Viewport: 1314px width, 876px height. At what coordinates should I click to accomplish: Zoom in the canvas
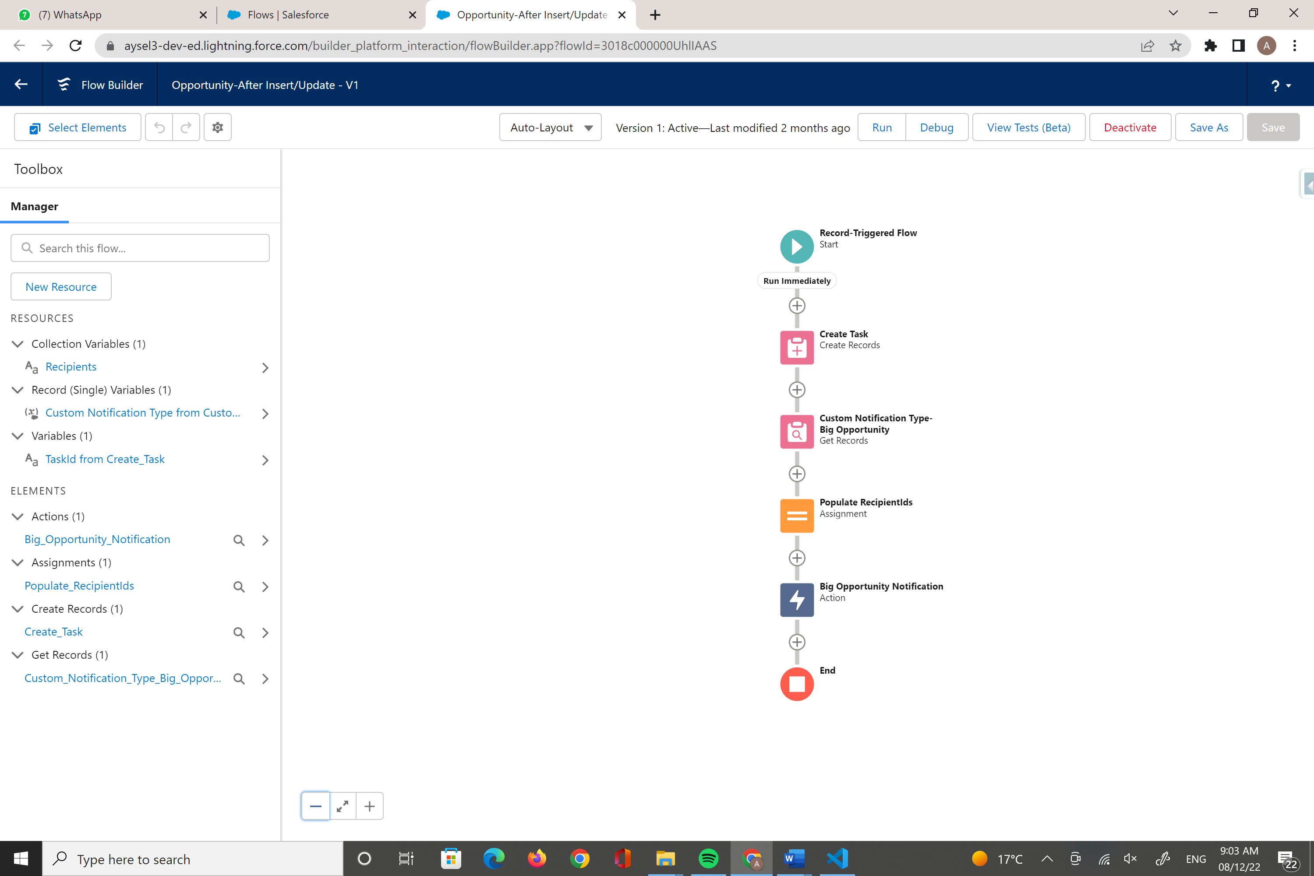click(369, 805)
